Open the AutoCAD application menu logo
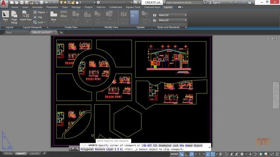 [4, 4]
